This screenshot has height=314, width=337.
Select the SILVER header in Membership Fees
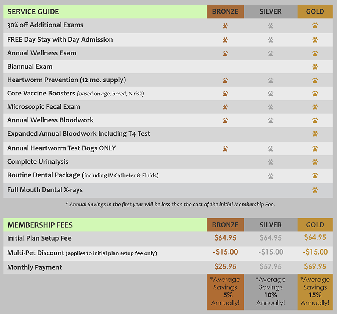[x=271, y=225]
